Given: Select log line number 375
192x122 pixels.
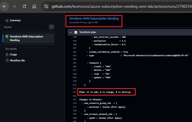Looking at the screenshot, I should click(75, 99).
